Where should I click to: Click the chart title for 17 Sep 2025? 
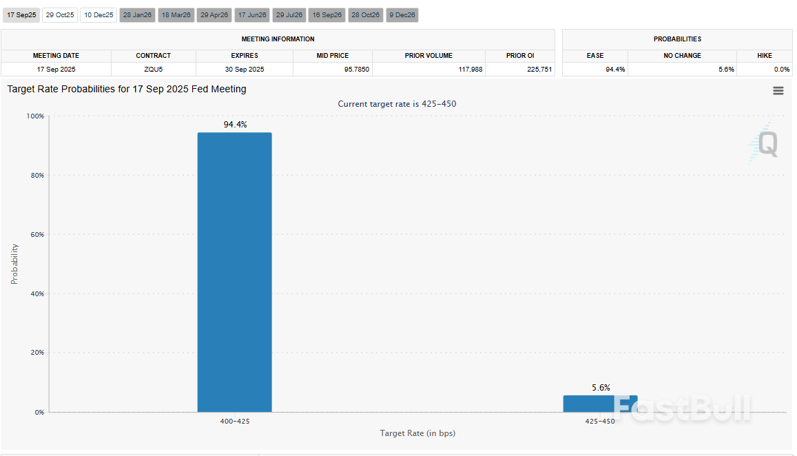[x=127, y=89]
